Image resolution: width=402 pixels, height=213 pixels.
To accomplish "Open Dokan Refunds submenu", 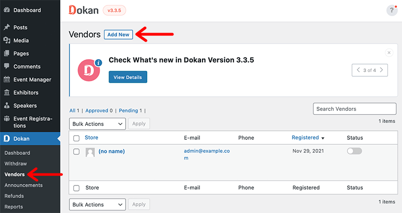I will point(14,196).
